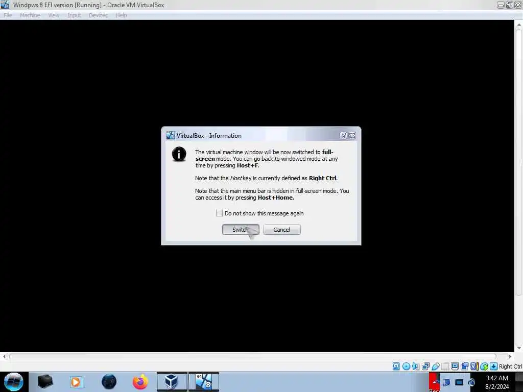The width and height of the screenshot is (523, 392).
Task: Click the mouse integration status icon
Action: pyautogui.click(x=484, y=366)
